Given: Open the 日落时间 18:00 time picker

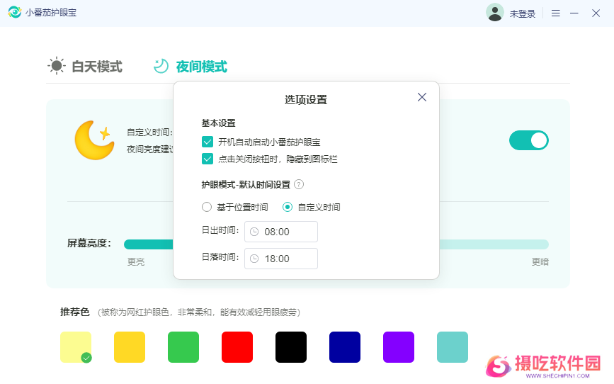Looking at the screenshot, I should pos(281,259).
